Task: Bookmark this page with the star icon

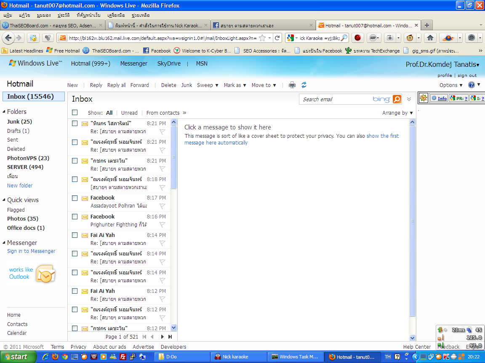Action: (262, 38)
